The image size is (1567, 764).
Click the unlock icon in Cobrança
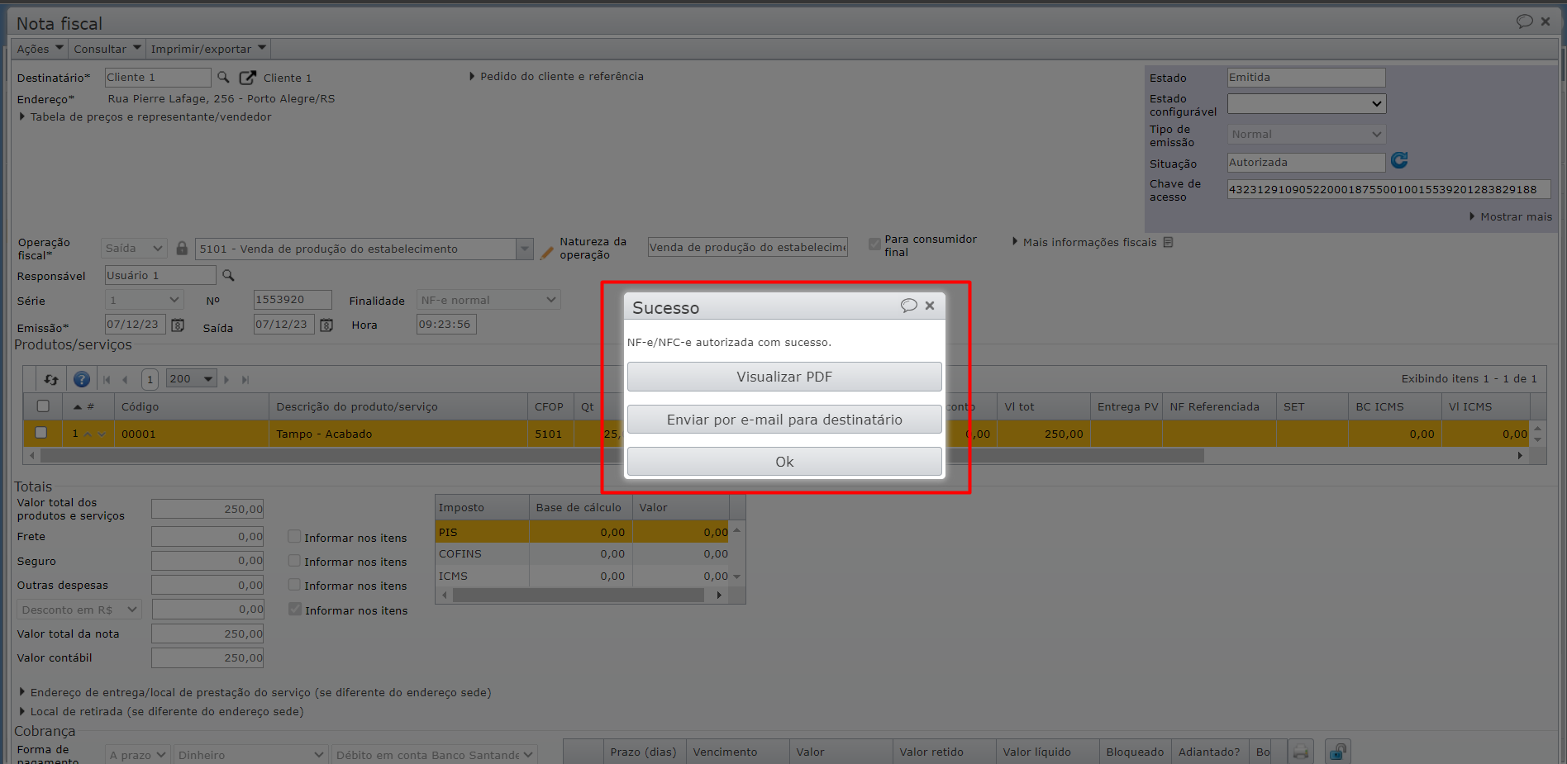pos(1337,752)
